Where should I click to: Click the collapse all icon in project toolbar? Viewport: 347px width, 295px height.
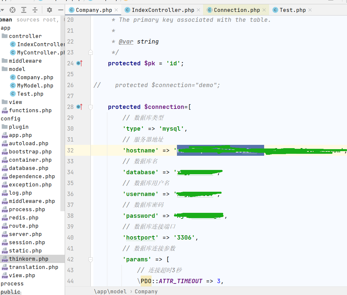pyautogui.click(x=35, y=10)
